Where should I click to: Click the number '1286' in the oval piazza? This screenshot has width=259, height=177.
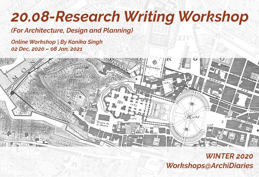196,117
